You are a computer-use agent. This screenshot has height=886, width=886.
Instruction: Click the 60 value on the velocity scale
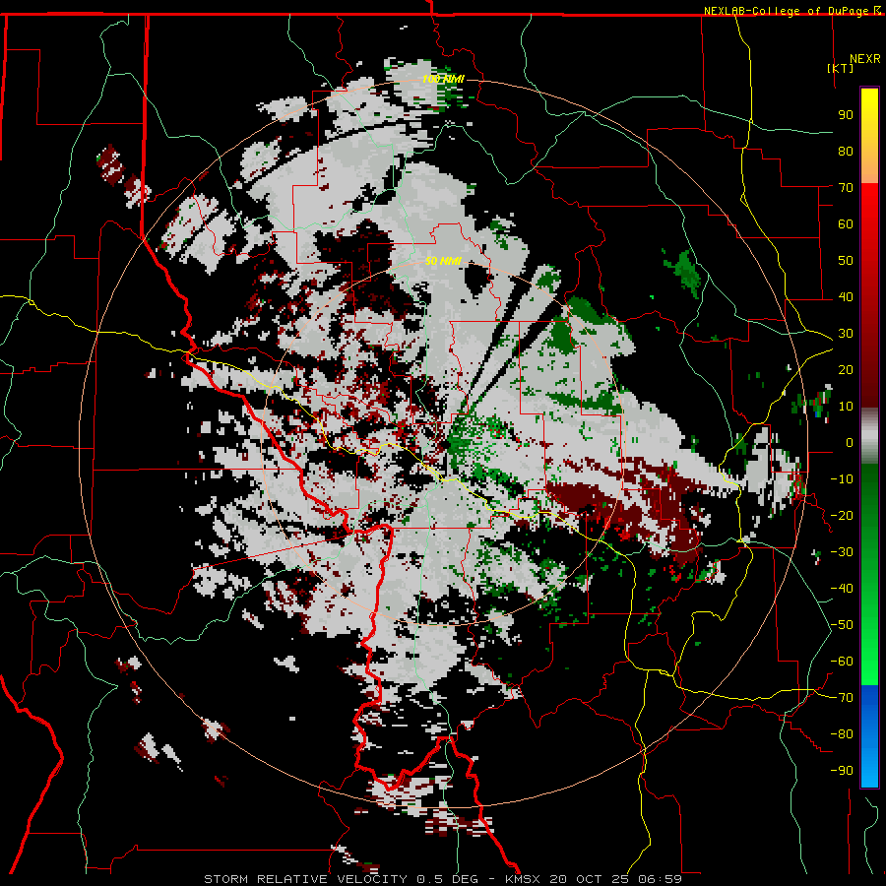point(846,223)
